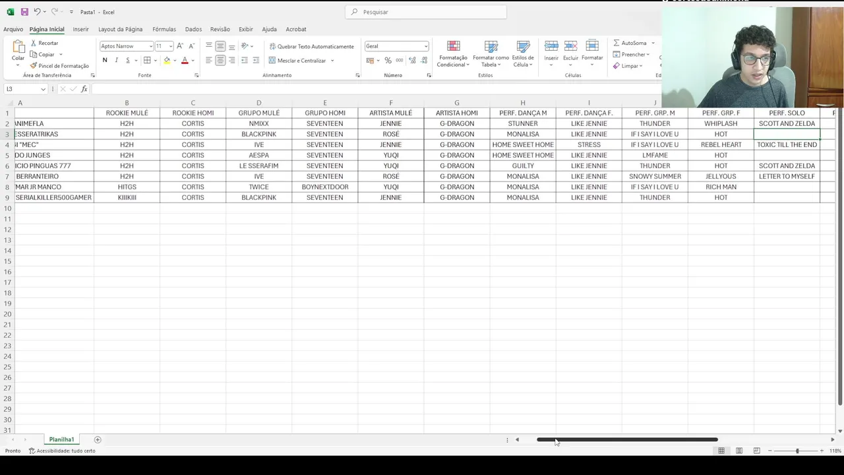Decrease indent
The image size is (844, 475).
point(245,60)
